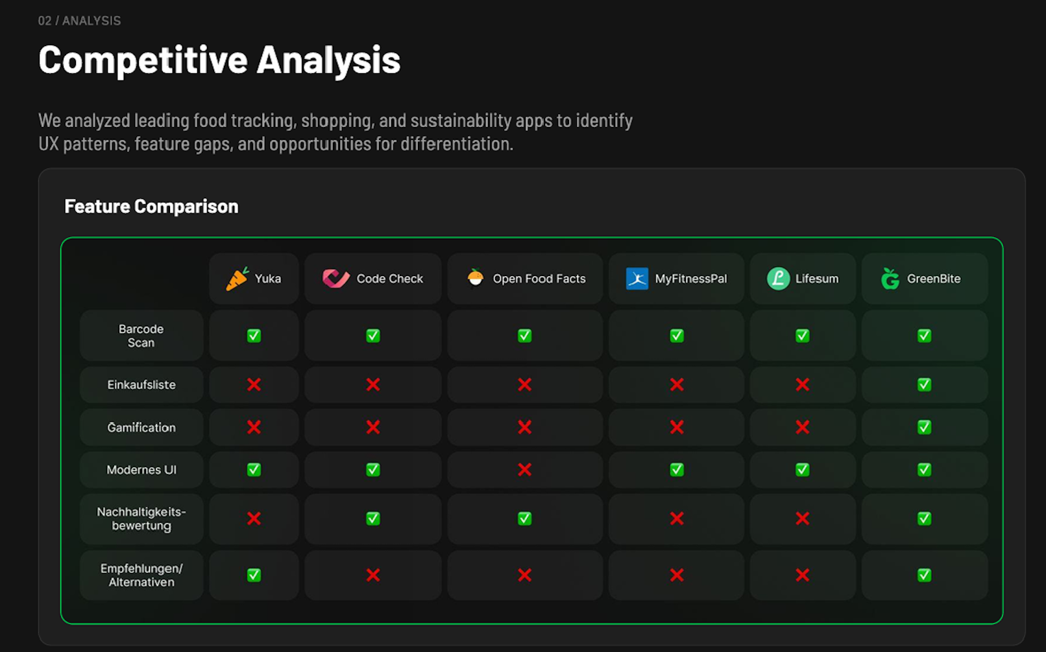Click the Empfehlungen/Alternativen red cross for Open Food Facts
This screenshot has height=652, width=1046.
525,575
